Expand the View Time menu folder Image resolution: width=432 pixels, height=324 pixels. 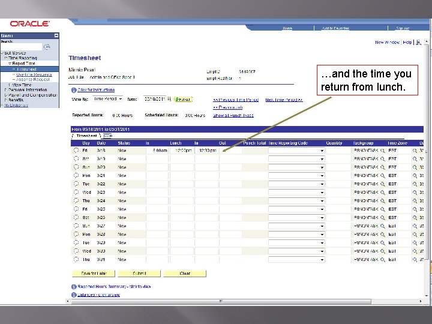click(x=10, y=85)
